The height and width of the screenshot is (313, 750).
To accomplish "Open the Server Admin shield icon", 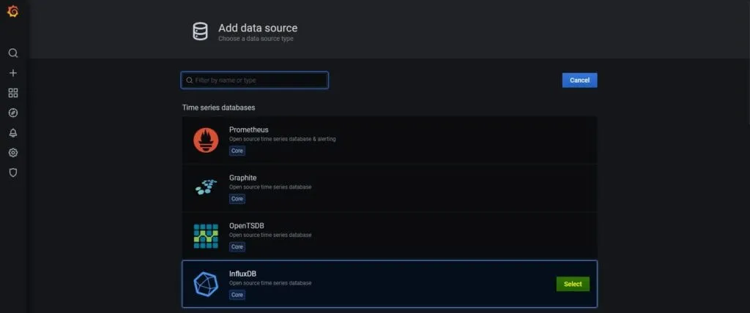I will (x=13, y=173).
